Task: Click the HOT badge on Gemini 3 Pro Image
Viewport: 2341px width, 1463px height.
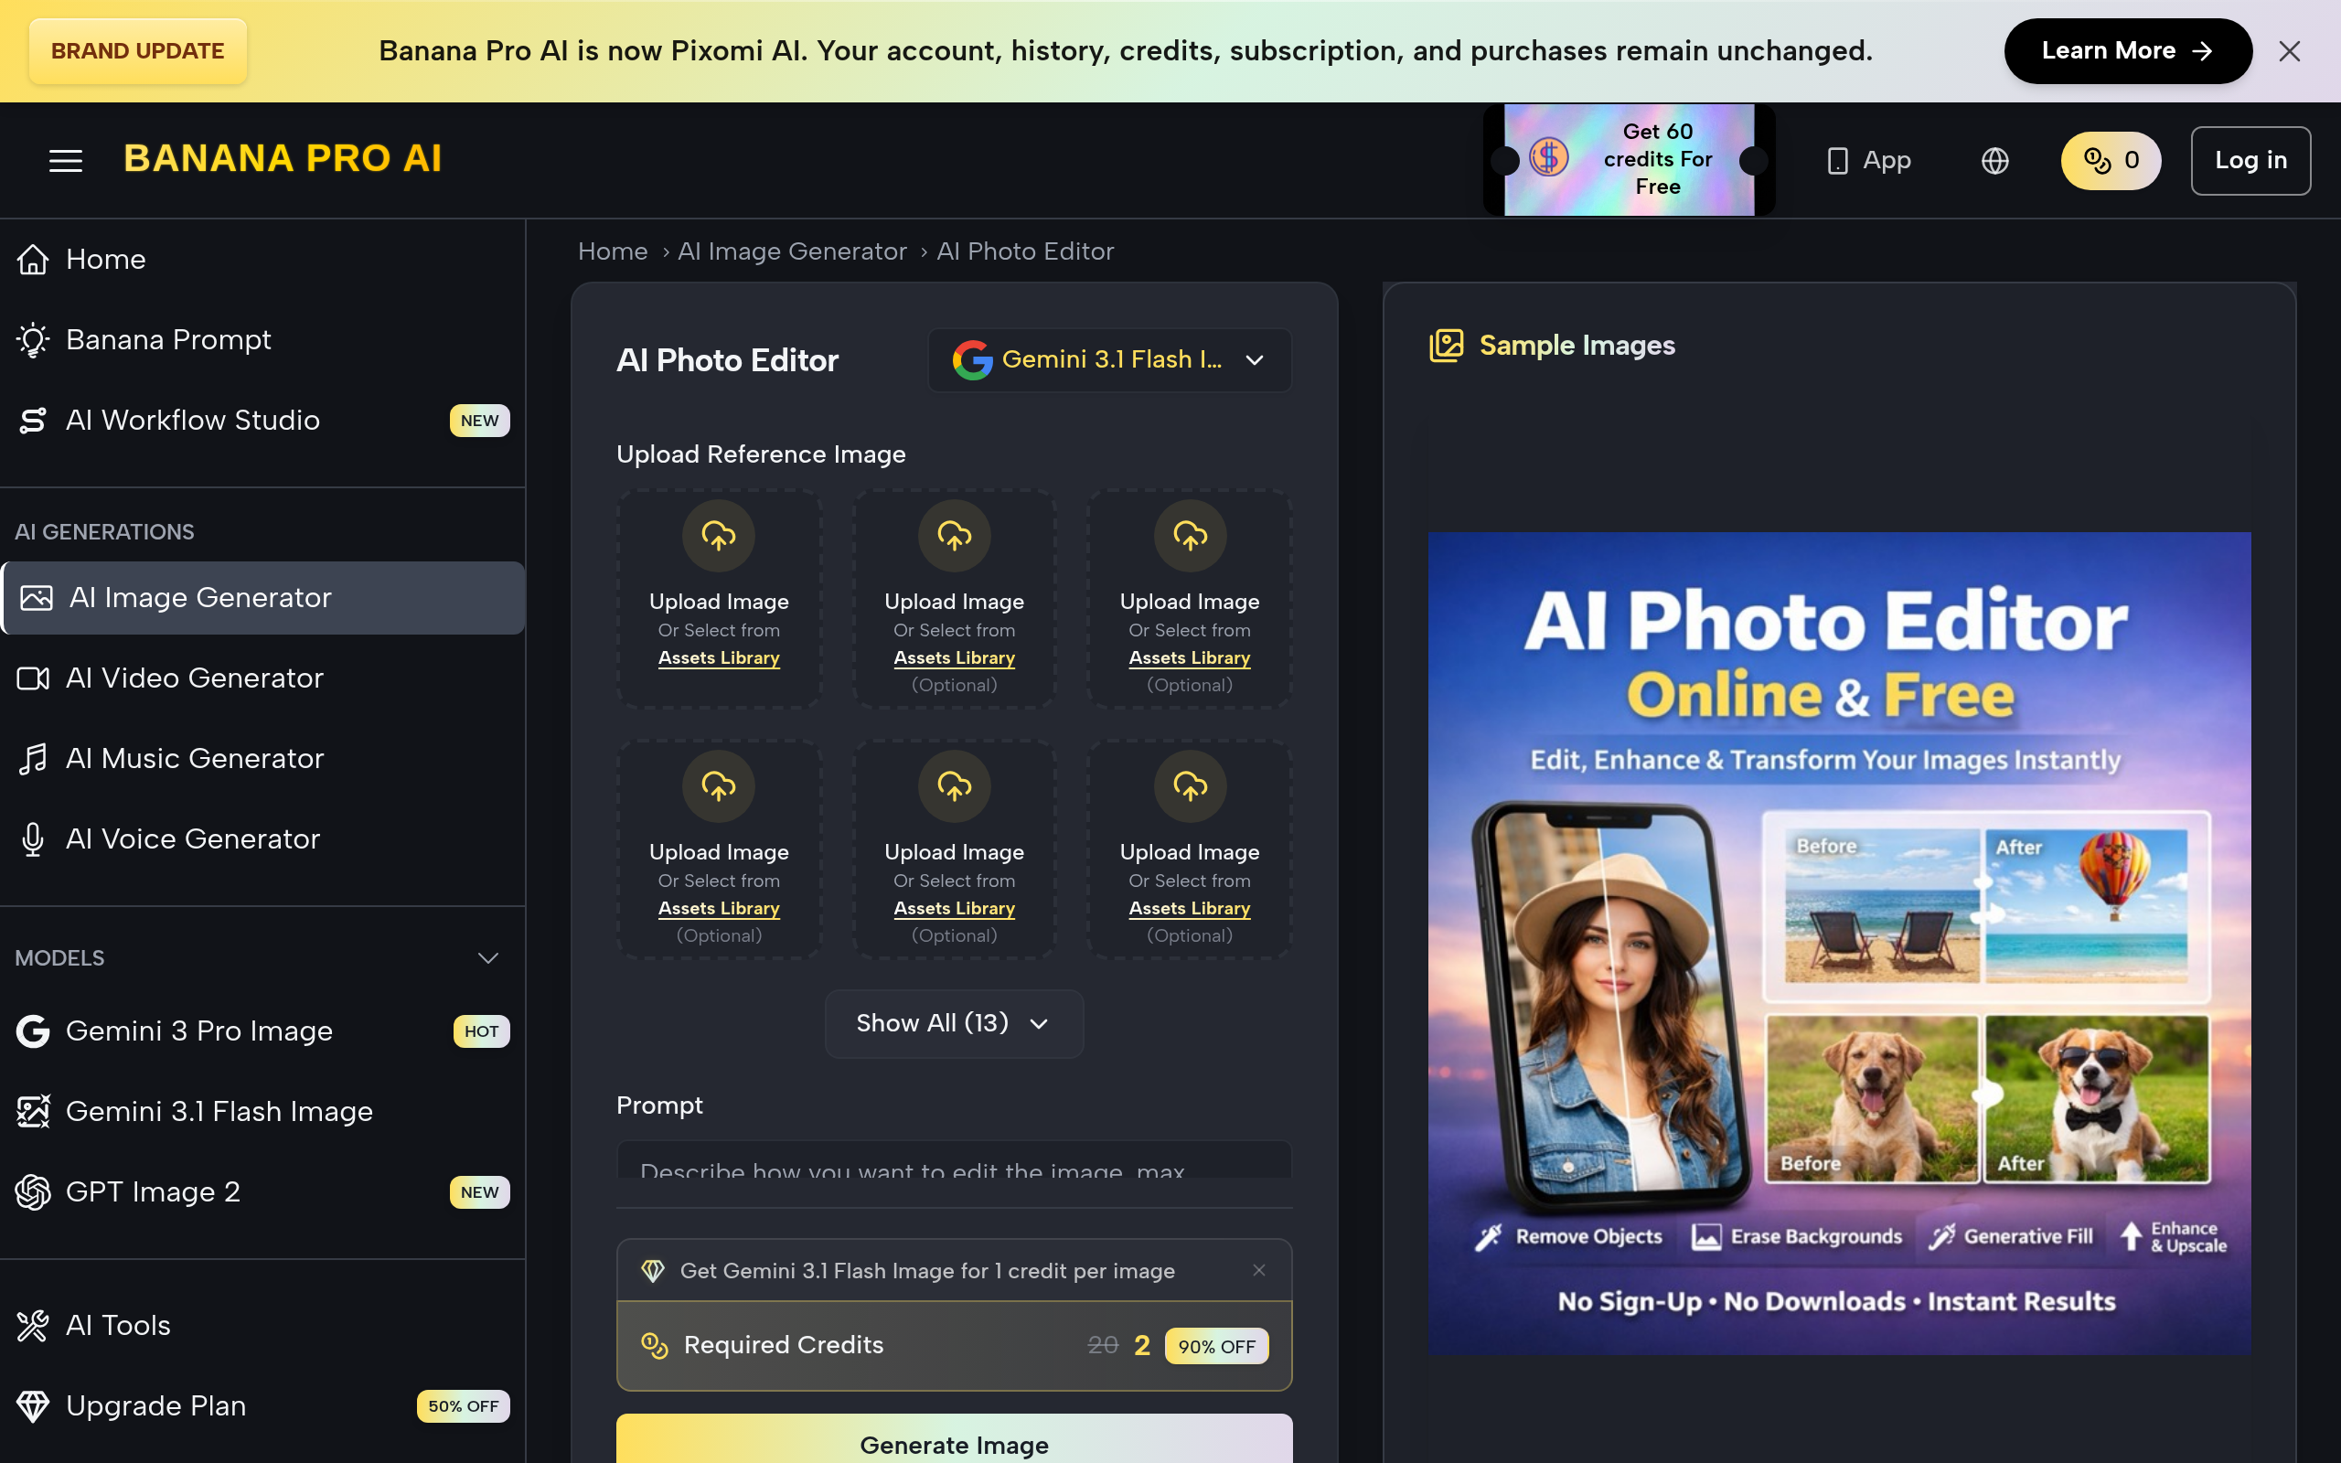Action: [x=481, y=1031]
